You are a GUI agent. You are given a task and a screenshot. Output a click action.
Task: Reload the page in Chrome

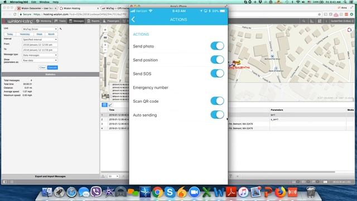pyautogui.click(x=15, y=14)
